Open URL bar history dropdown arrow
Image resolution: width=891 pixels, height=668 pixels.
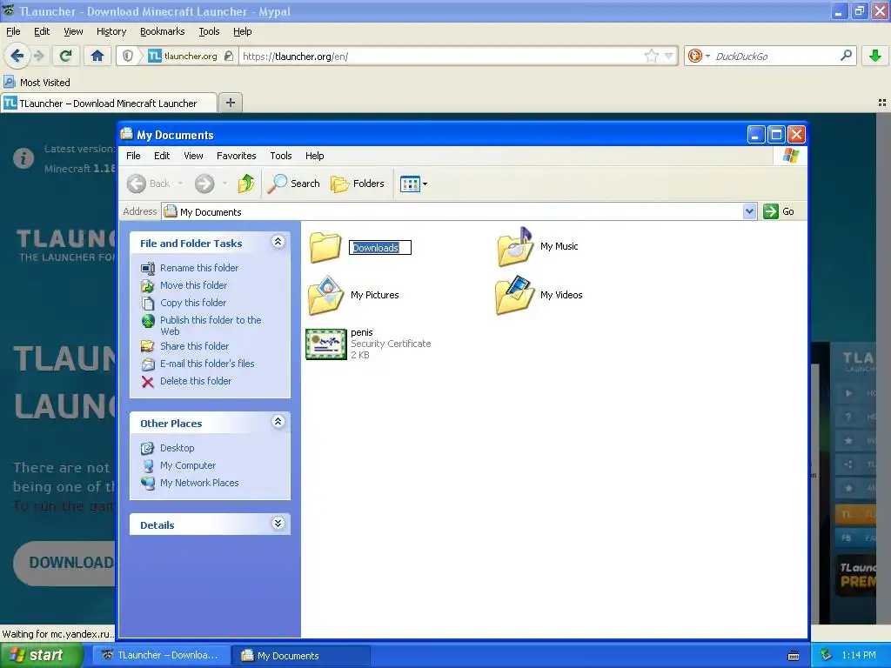[x=669, y=56]
